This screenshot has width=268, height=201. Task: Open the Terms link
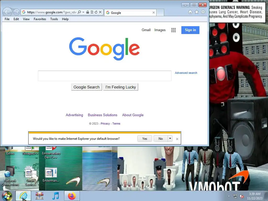point(116,124)
